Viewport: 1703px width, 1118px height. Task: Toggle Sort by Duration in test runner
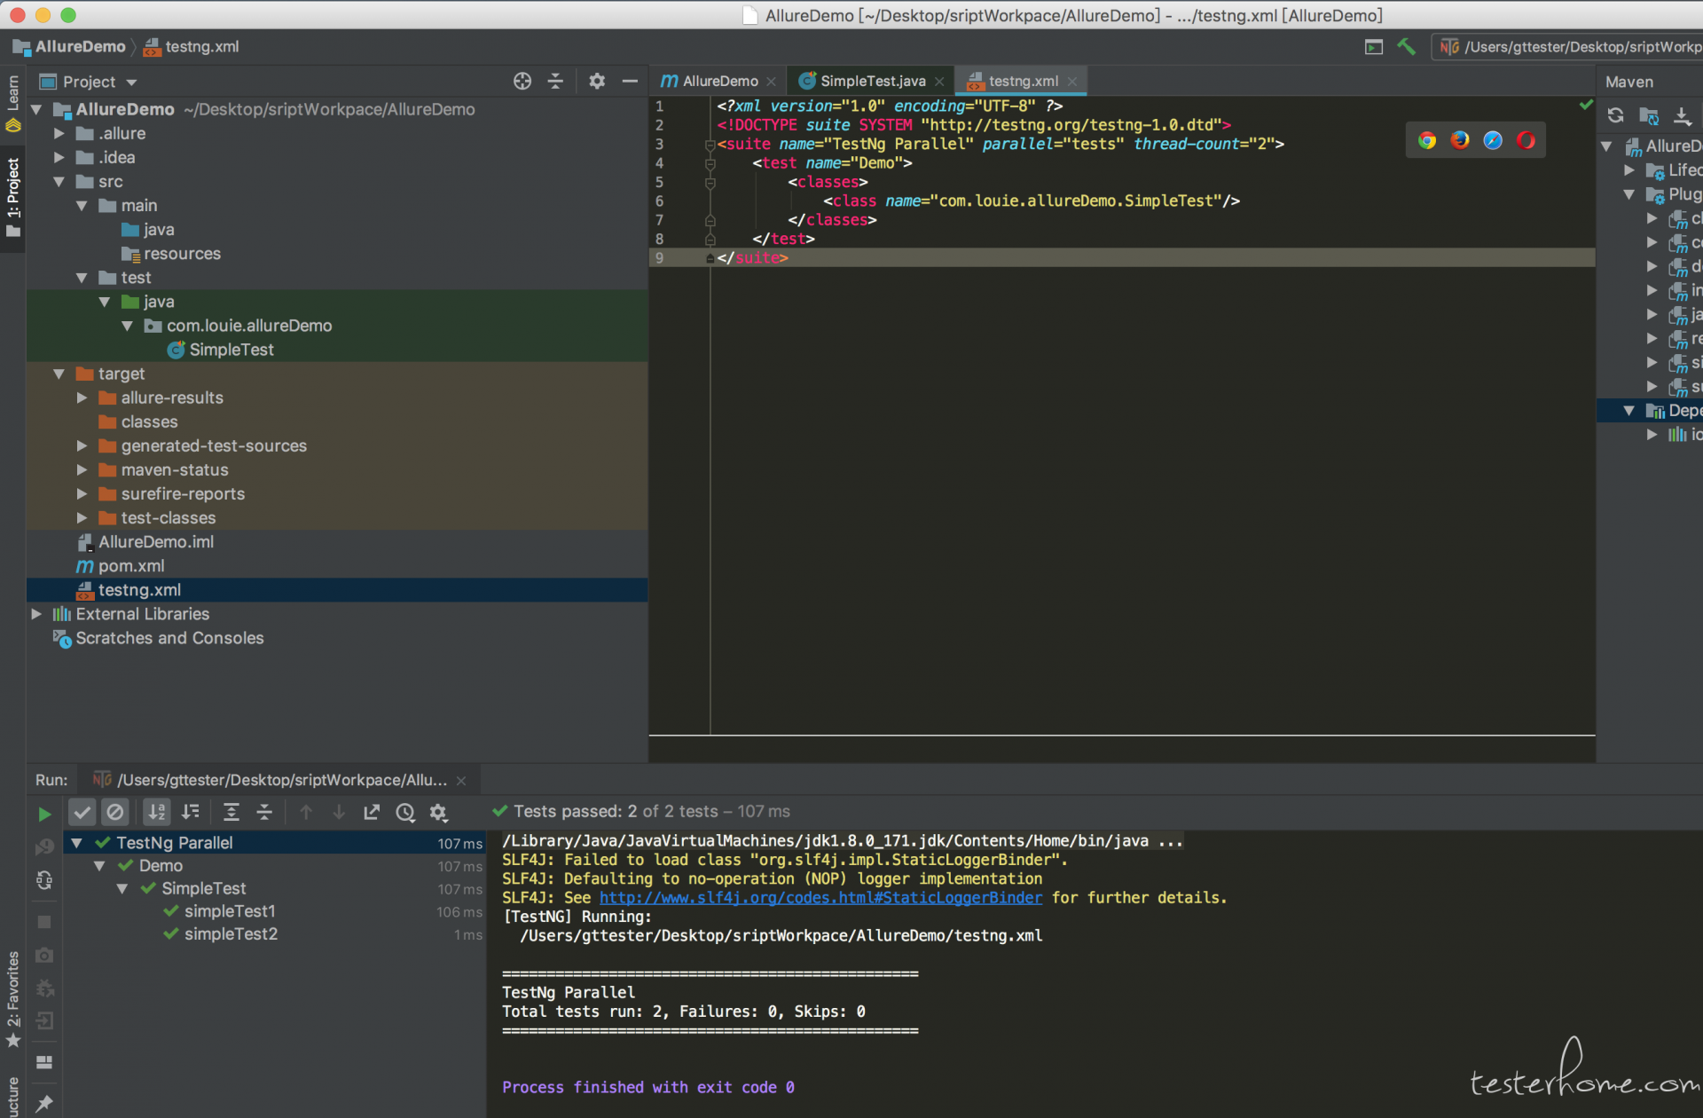[x=191, y=812]
